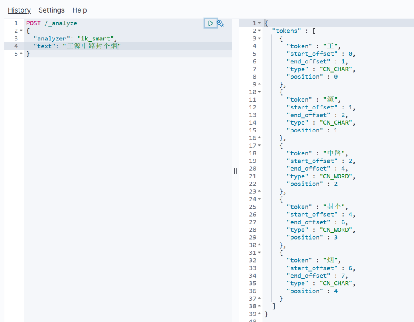Open the Help menu
The image size is (414, 322).
click(x=80, y=10)
